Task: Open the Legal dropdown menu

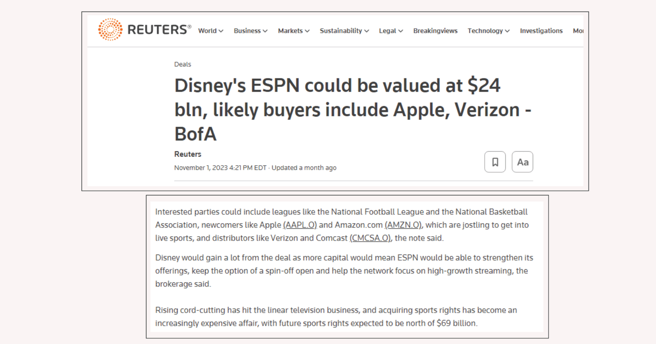Action: pyautogui.click(x=391, y=30)
